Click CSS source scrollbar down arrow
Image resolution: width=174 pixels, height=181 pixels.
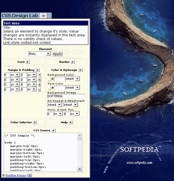coord(80,169)
